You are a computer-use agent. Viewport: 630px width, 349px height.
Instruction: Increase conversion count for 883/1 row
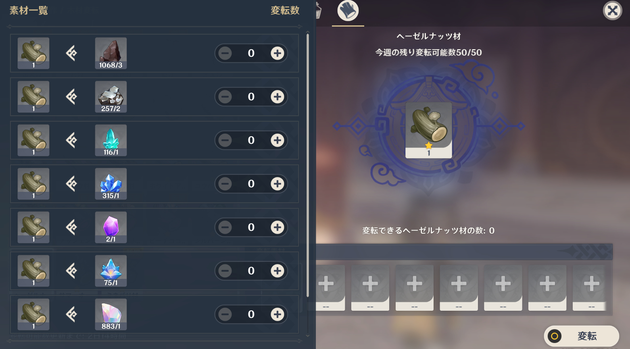click(x=277, y=314)
